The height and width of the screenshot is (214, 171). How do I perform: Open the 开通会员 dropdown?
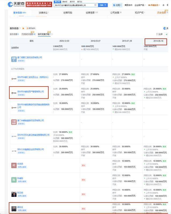tap(154, 5)
